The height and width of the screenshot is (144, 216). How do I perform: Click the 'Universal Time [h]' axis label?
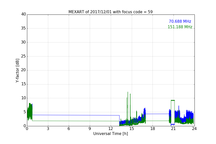tap(110, 134)
